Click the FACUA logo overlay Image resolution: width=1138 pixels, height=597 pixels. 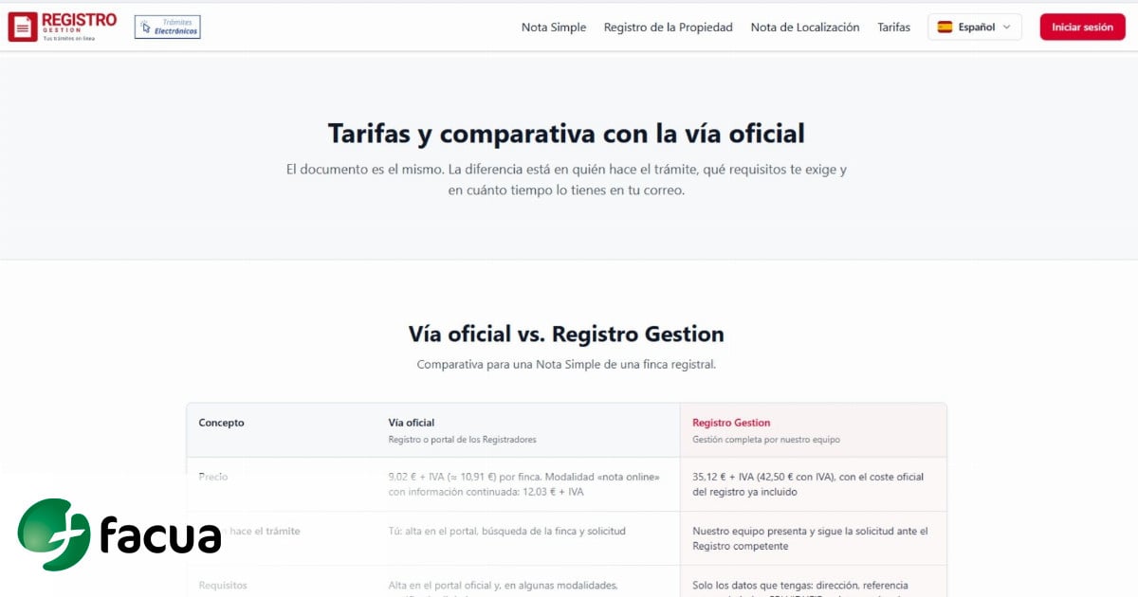[119, 534]
